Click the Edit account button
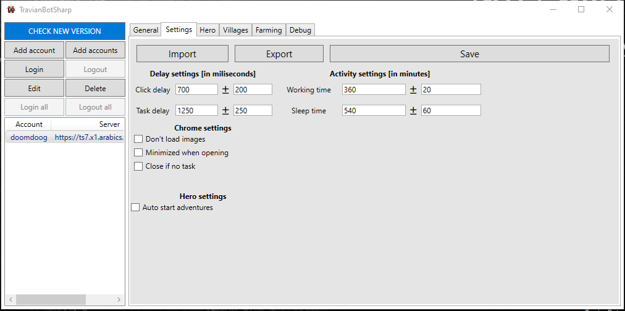625x311 pixels. point(35,88)
